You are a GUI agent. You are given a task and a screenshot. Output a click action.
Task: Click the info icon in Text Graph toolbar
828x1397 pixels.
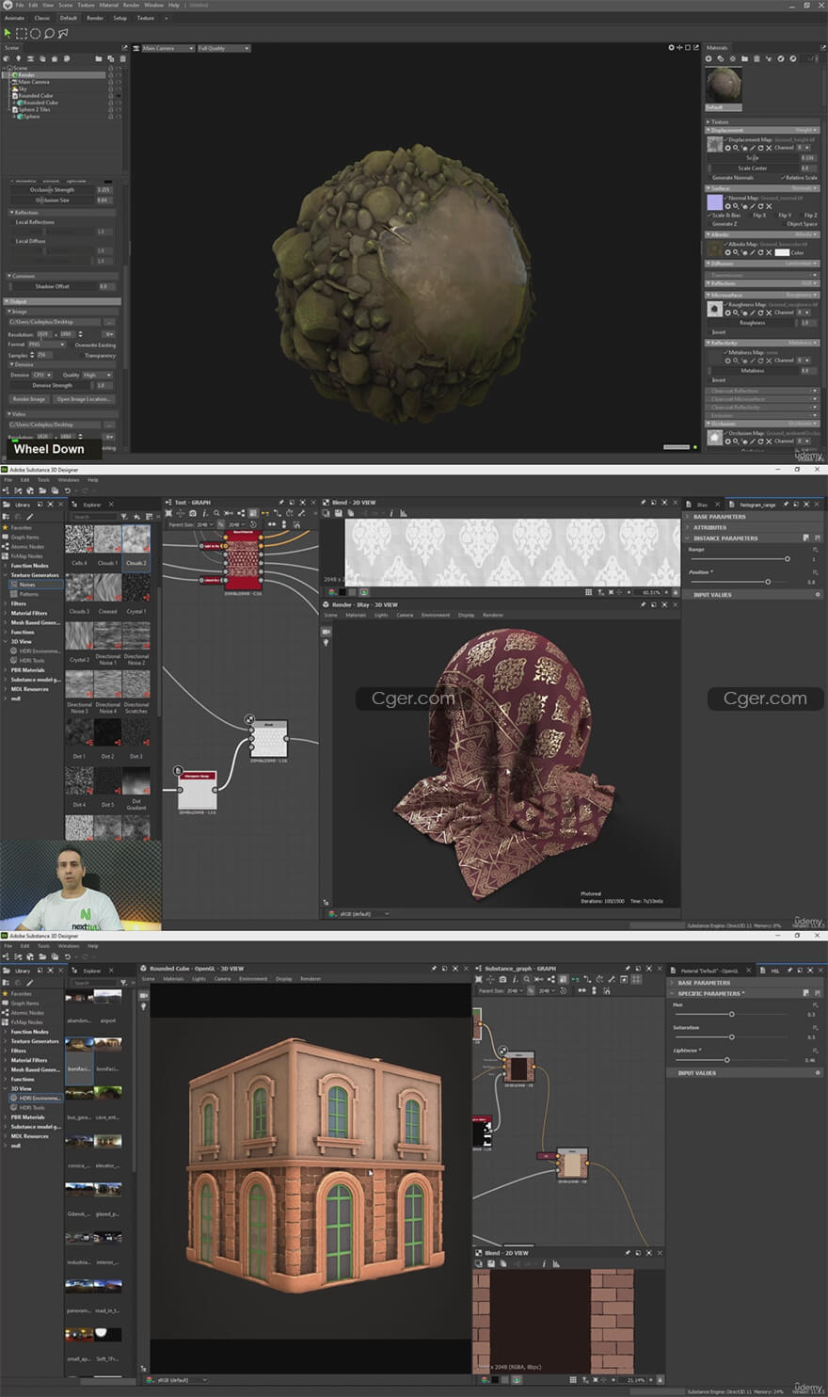coord(204,513)
